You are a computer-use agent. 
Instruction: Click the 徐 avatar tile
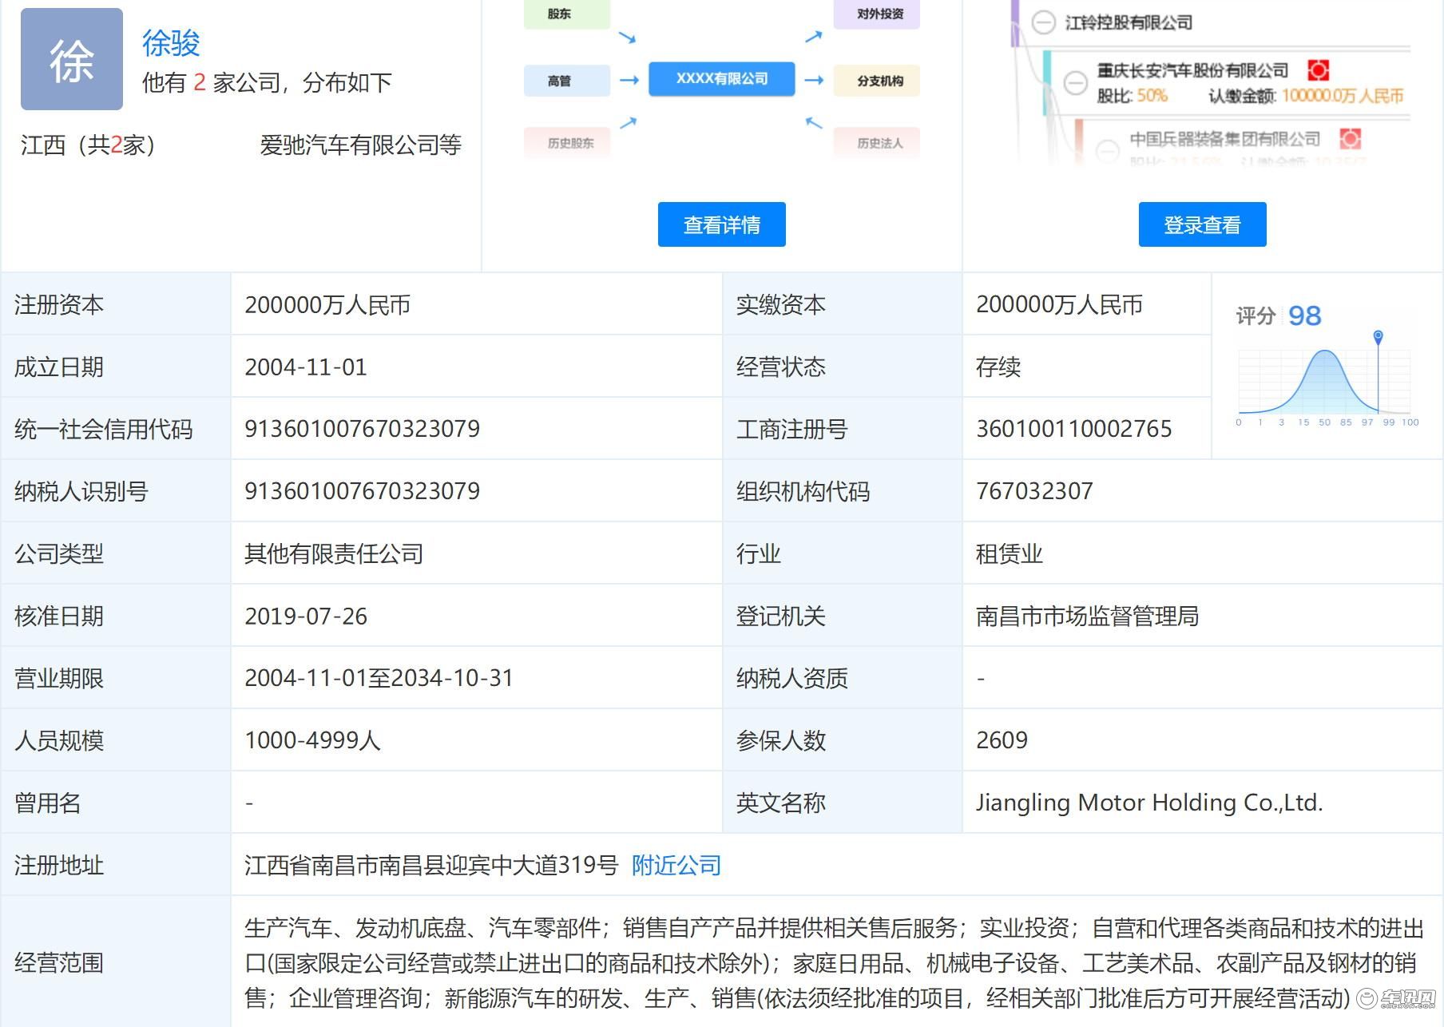click(x=72, y=59)
